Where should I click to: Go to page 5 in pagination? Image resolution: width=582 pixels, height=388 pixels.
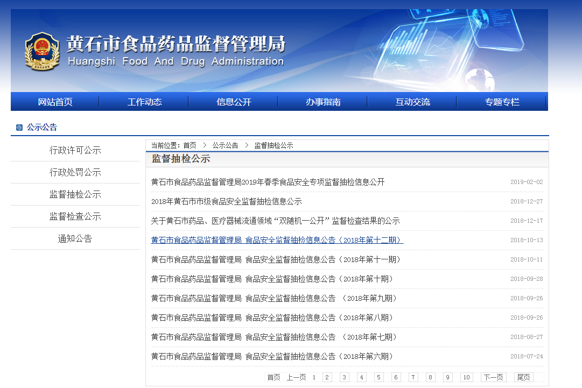click(378, 377)
